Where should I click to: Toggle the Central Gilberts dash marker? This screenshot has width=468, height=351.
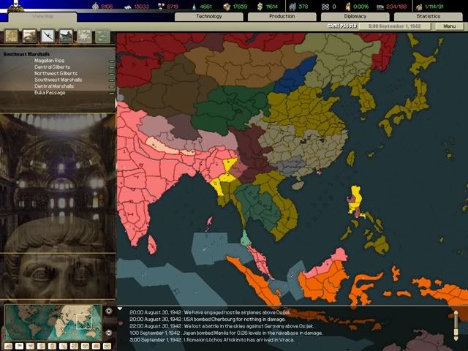pos(111,67)
